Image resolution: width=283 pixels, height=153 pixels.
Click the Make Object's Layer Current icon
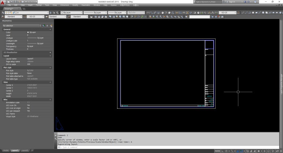pos(51,13)
